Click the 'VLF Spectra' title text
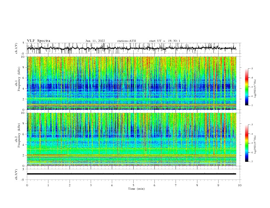This screenshot has width=270, height=208. point(39,41)
